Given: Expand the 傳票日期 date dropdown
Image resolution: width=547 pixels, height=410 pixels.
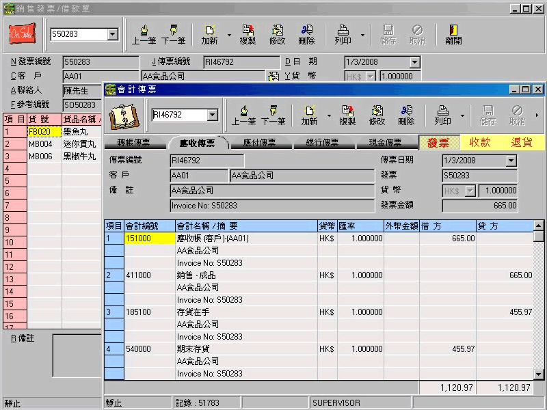Looking at the screenshot, I should pos(511,161).
